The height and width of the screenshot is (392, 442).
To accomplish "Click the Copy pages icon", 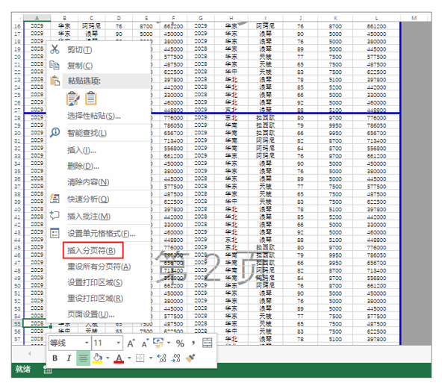I will (x=55, y=65).
